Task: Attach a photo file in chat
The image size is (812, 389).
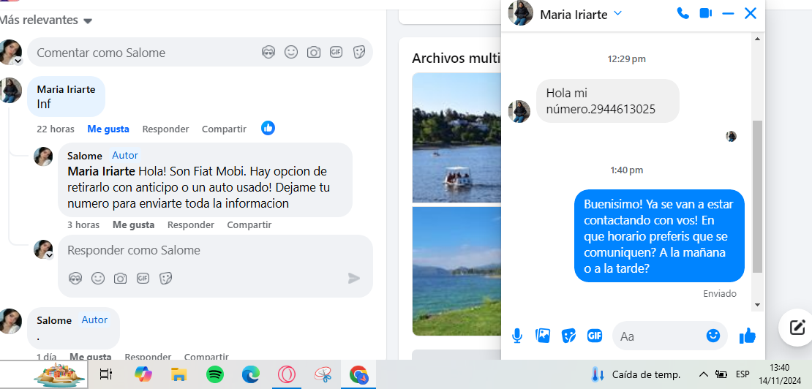Action: click(543, 336)
